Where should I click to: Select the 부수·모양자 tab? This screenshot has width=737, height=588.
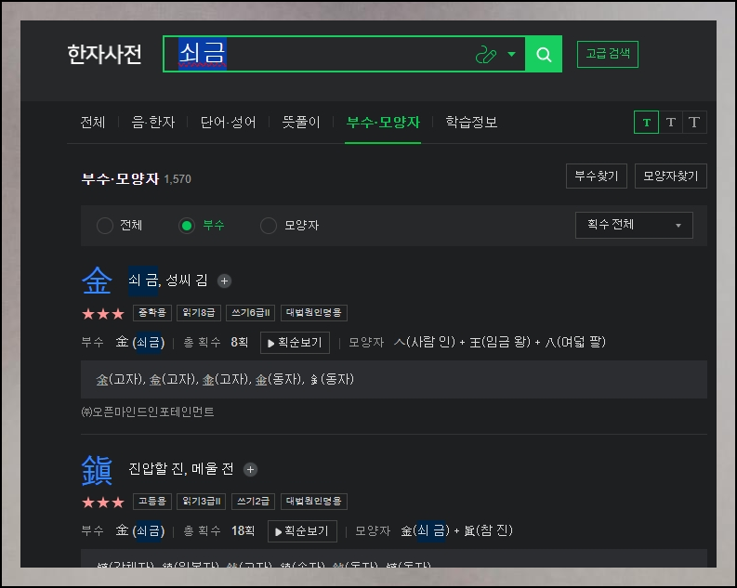pyautogui.click(x=383, y=122)
